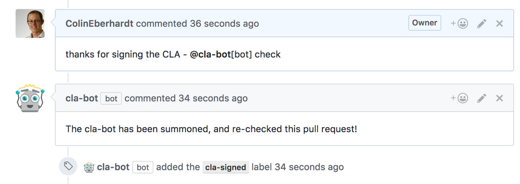Image resolution: width=520 pixels, height=184 pixels.
Task: Click the "36 seconds ago" timestamp
Action: pos(224,23)
